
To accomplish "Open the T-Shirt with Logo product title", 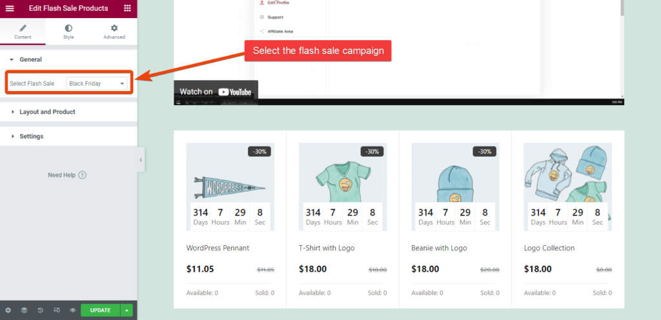I will (327, 248).
